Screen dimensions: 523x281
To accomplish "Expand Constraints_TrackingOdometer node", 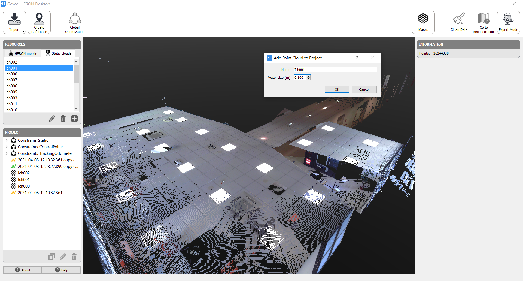I will tap(7, 153).
